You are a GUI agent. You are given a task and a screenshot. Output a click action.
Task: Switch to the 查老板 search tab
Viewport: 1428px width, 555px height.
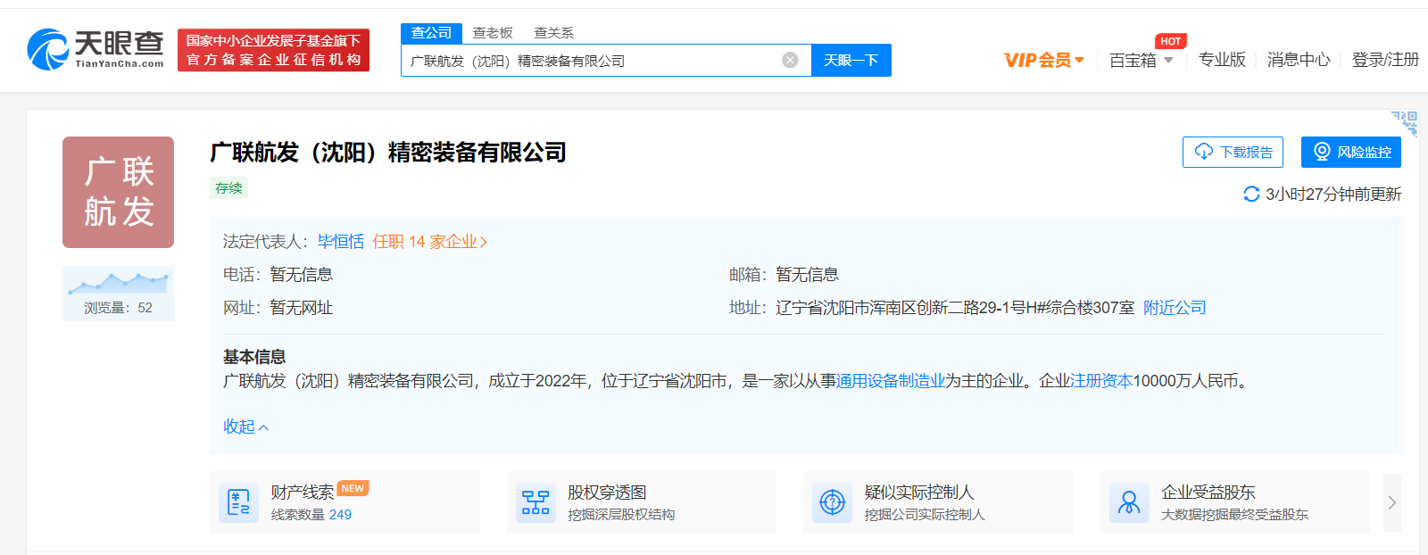[x=493, y=33]
